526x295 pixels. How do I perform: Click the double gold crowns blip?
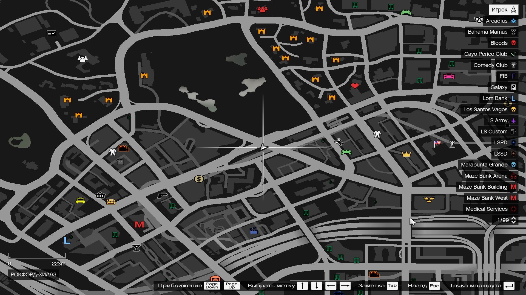pyautogui.click(x=429, y=199)
